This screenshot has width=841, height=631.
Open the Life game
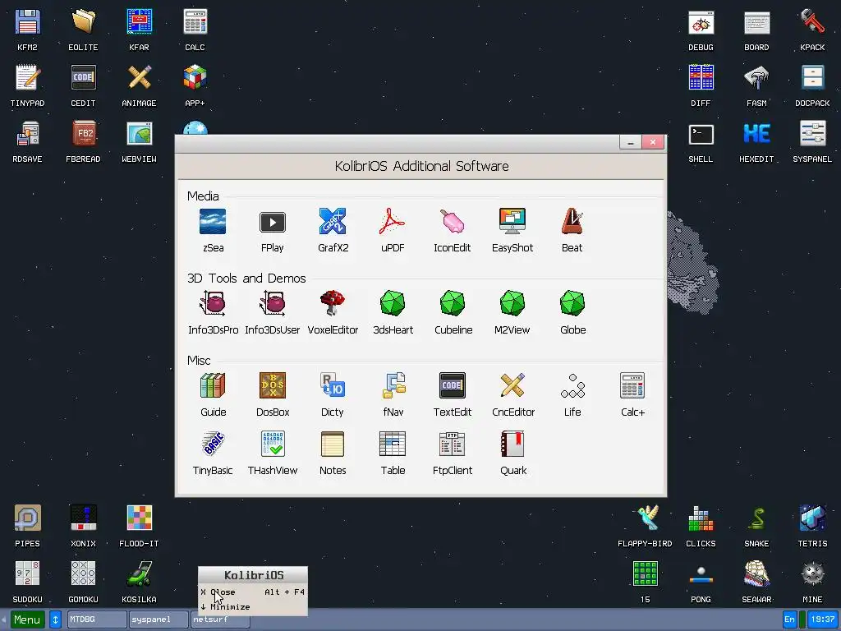coord(572,386)
